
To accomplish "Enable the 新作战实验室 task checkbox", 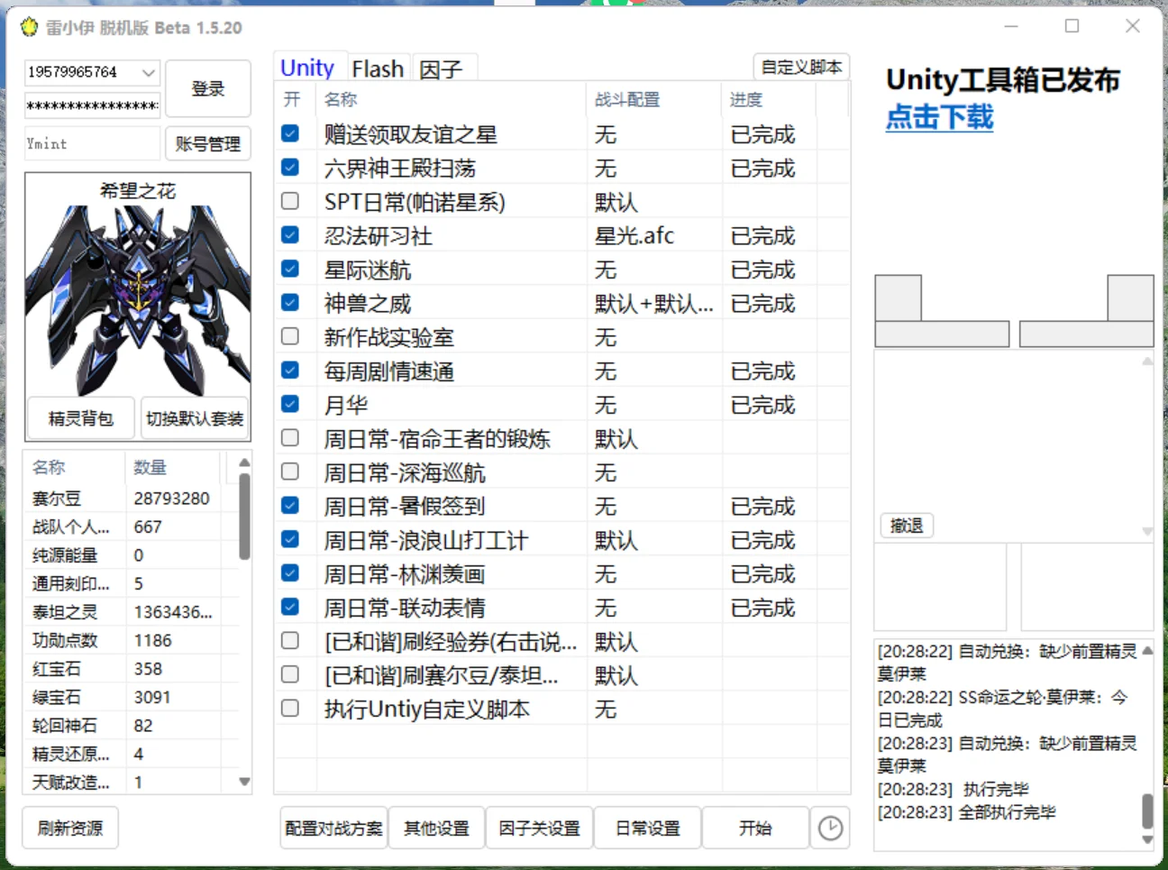I will [290, 336].
